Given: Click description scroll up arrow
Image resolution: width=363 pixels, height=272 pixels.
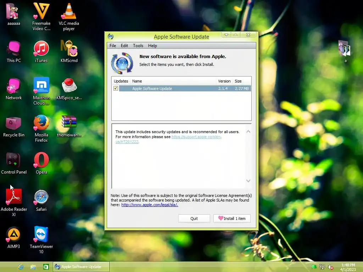Looking at the screenshot, I should 248,132.
